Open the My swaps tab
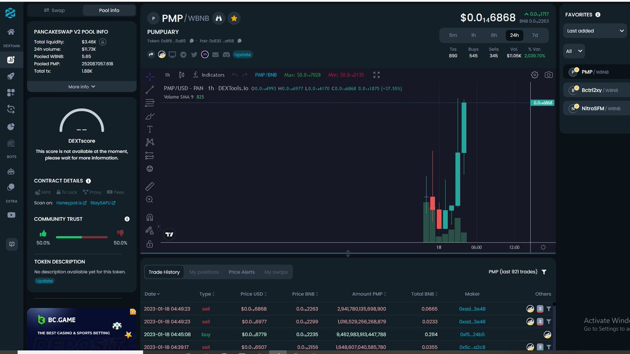Image resolution: width=630 pixels, height=354 pixels. pos(276,272)
